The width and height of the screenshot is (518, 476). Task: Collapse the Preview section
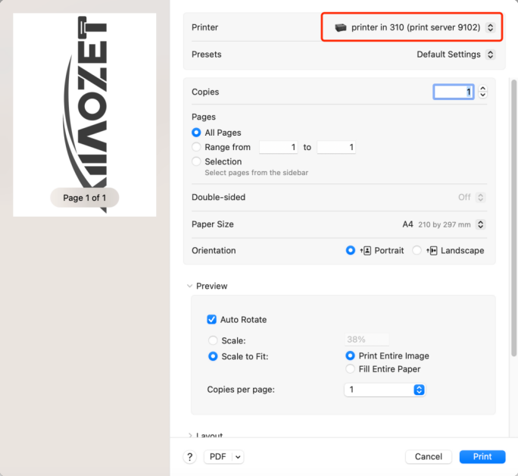189,287
